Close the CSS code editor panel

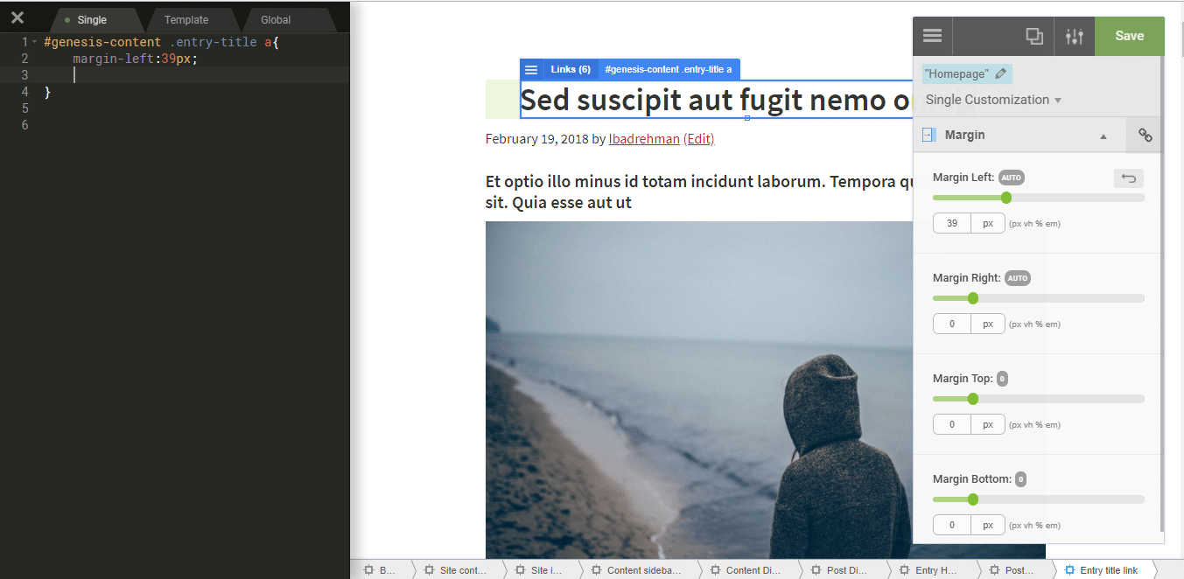click(x=18, y=17)
